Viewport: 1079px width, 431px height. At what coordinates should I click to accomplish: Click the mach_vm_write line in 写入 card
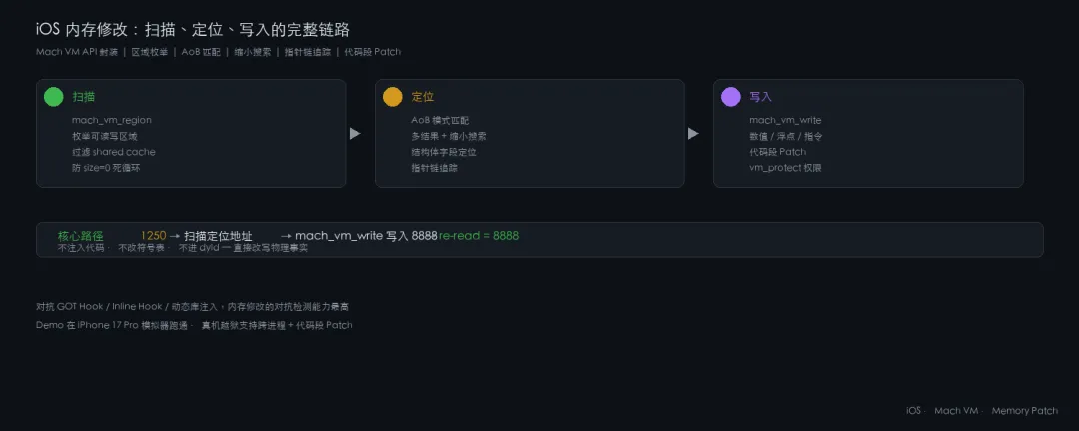(785, 121)
